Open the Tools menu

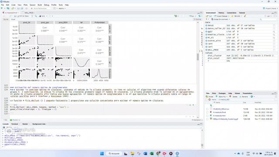point(61,5)
